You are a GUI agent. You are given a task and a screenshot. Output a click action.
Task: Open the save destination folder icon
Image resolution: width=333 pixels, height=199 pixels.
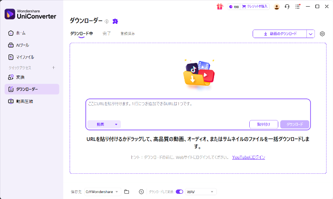[127, 192]
